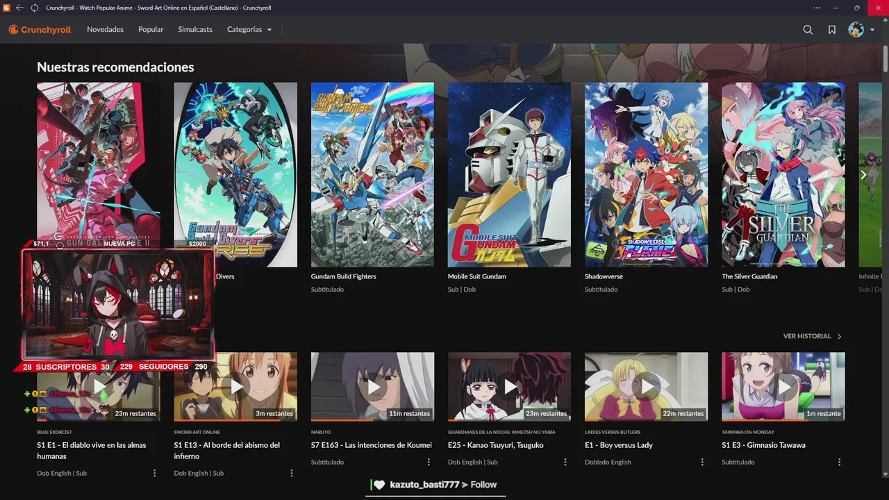Open episode 'E25 - Kanao Tsuyuri, Tsuguko'

[496, 445]
